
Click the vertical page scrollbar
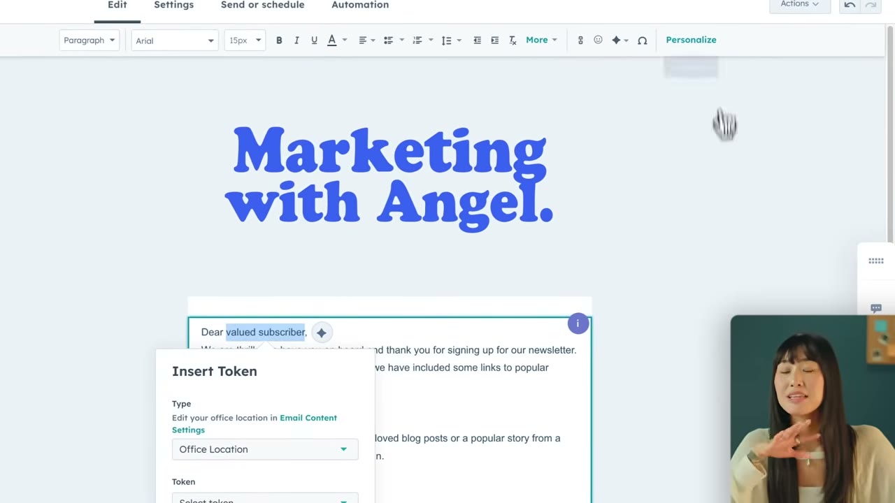point(890,133)
